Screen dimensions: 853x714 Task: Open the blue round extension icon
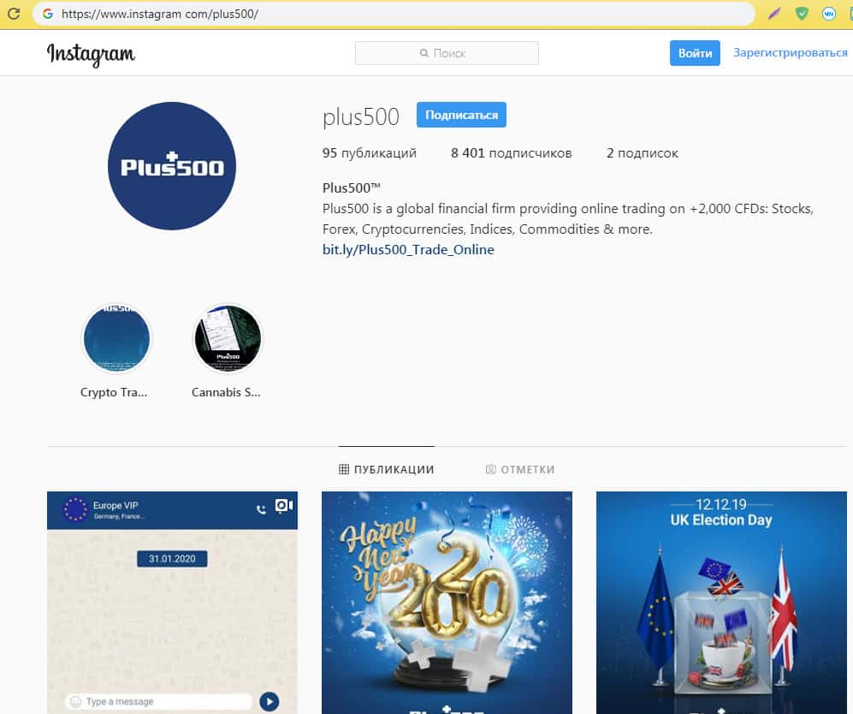tap(828, 14)
